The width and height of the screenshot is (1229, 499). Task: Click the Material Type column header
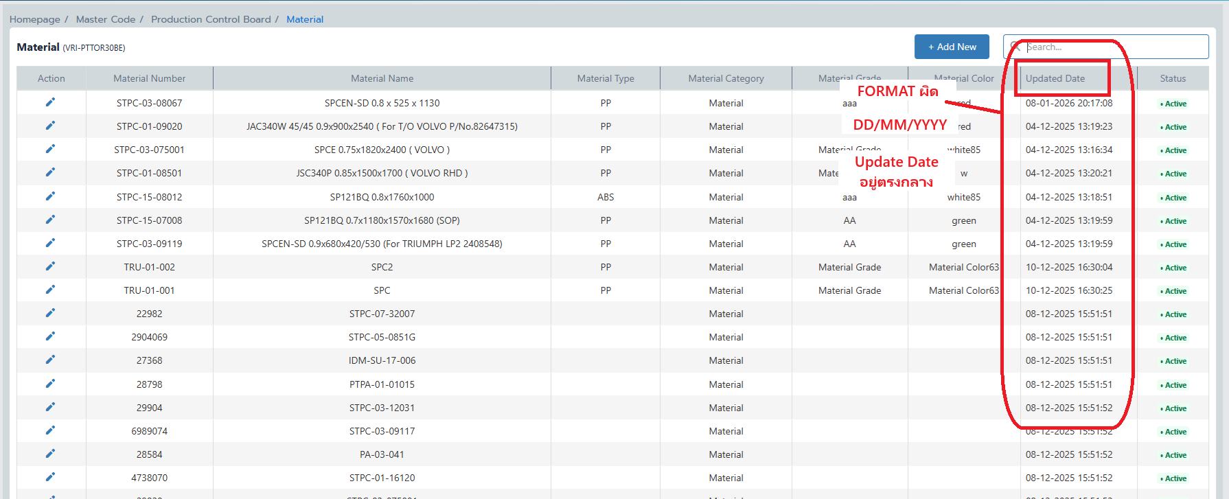pos(606,78)
